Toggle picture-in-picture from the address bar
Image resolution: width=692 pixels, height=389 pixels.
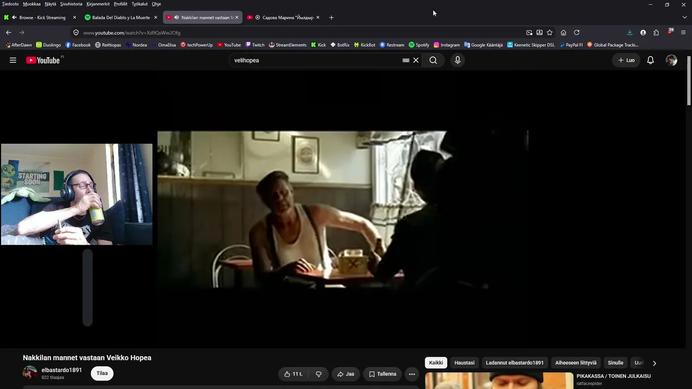[529, 32]
